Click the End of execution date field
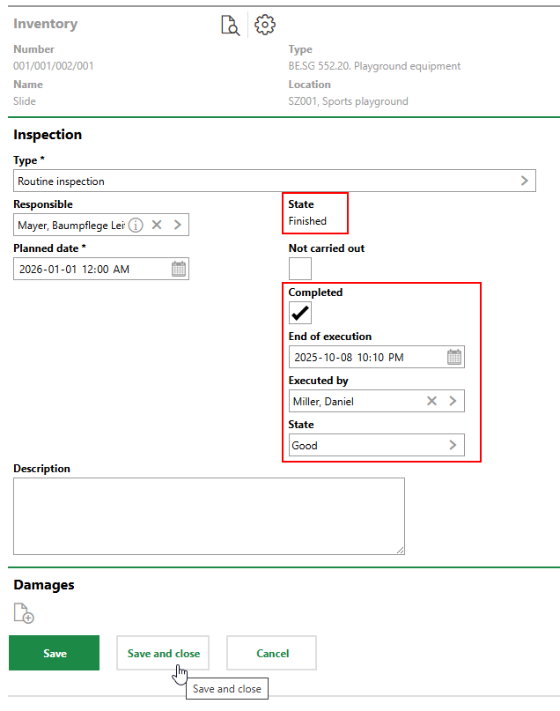The width and height of the screenshot is (560, 711). (365, 357)
